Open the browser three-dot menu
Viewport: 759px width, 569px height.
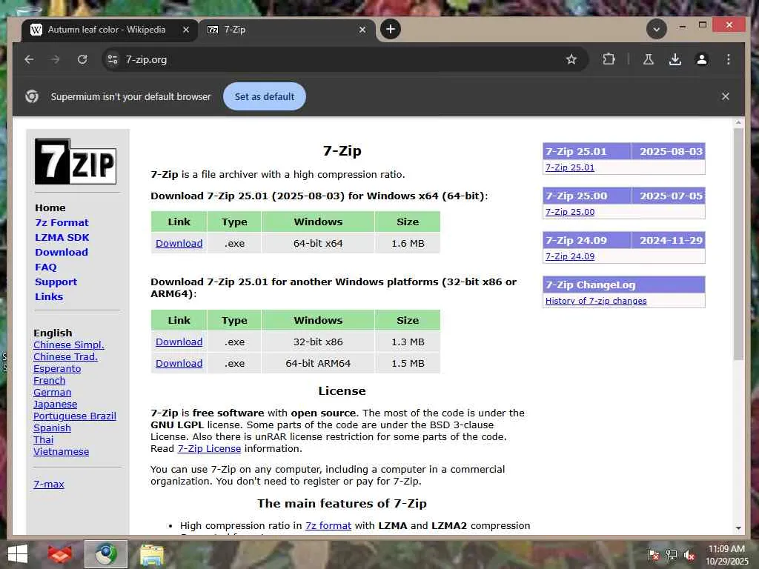[x=728, y=59]
